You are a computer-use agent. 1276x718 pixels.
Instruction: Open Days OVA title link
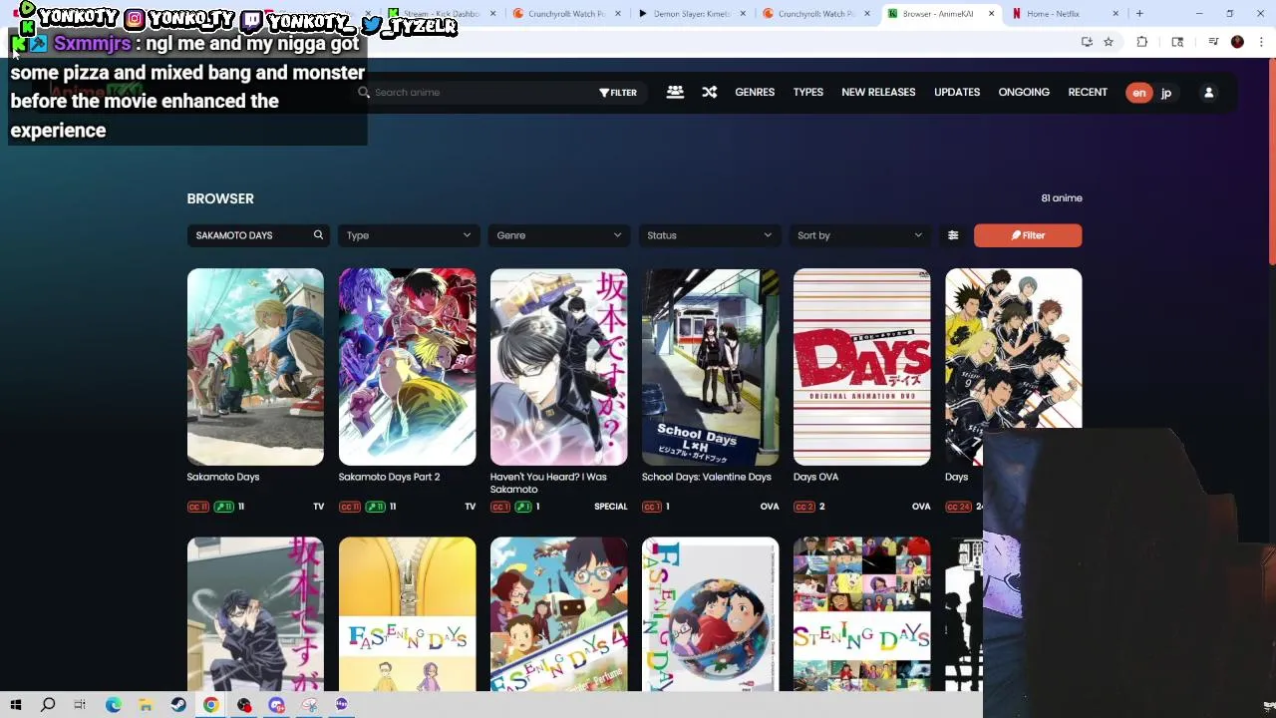[x=815, y=477]
